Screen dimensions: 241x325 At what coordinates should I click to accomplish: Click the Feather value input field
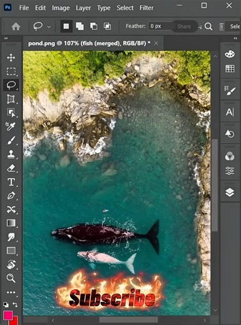click(x=160, y=26)
